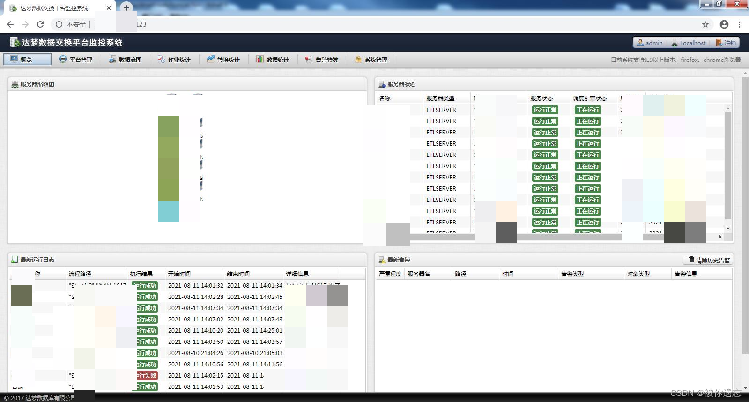Sort log by 流程路径 column
The height and width of the screenshot is (402, 749).
[x=96, y=274]
